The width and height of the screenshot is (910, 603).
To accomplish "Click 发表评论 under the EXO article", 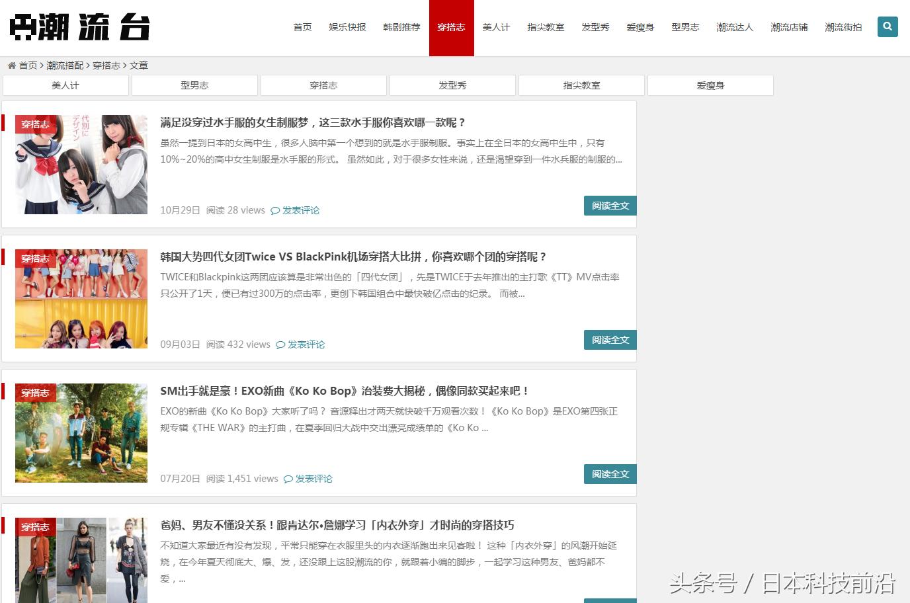I will coord(313,478).
